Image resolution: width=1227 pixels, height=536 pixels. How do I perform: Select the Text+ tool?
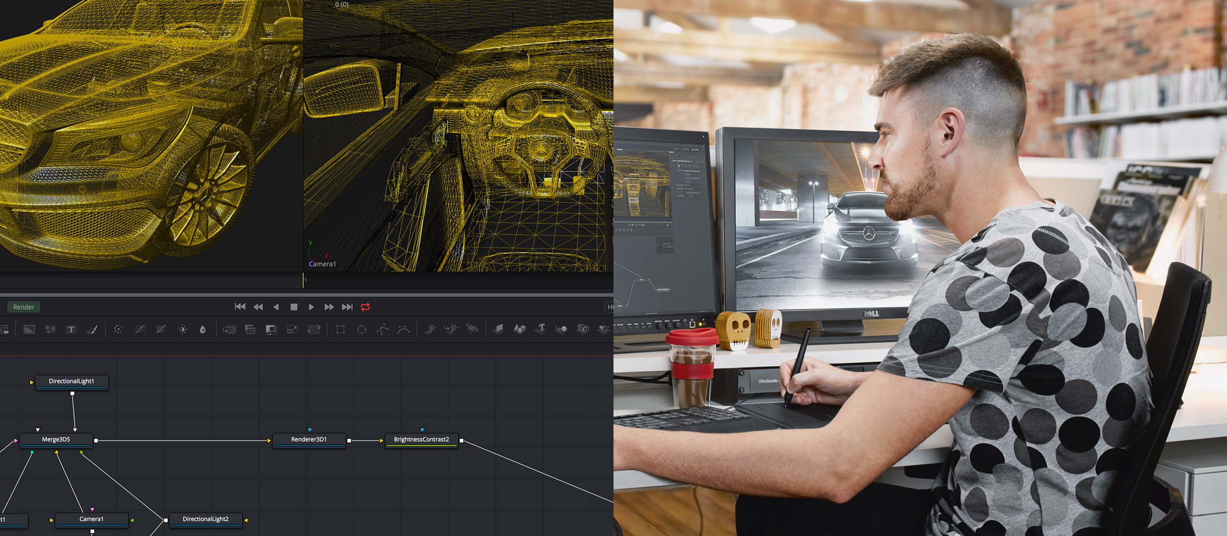click(x=71, y=330)
